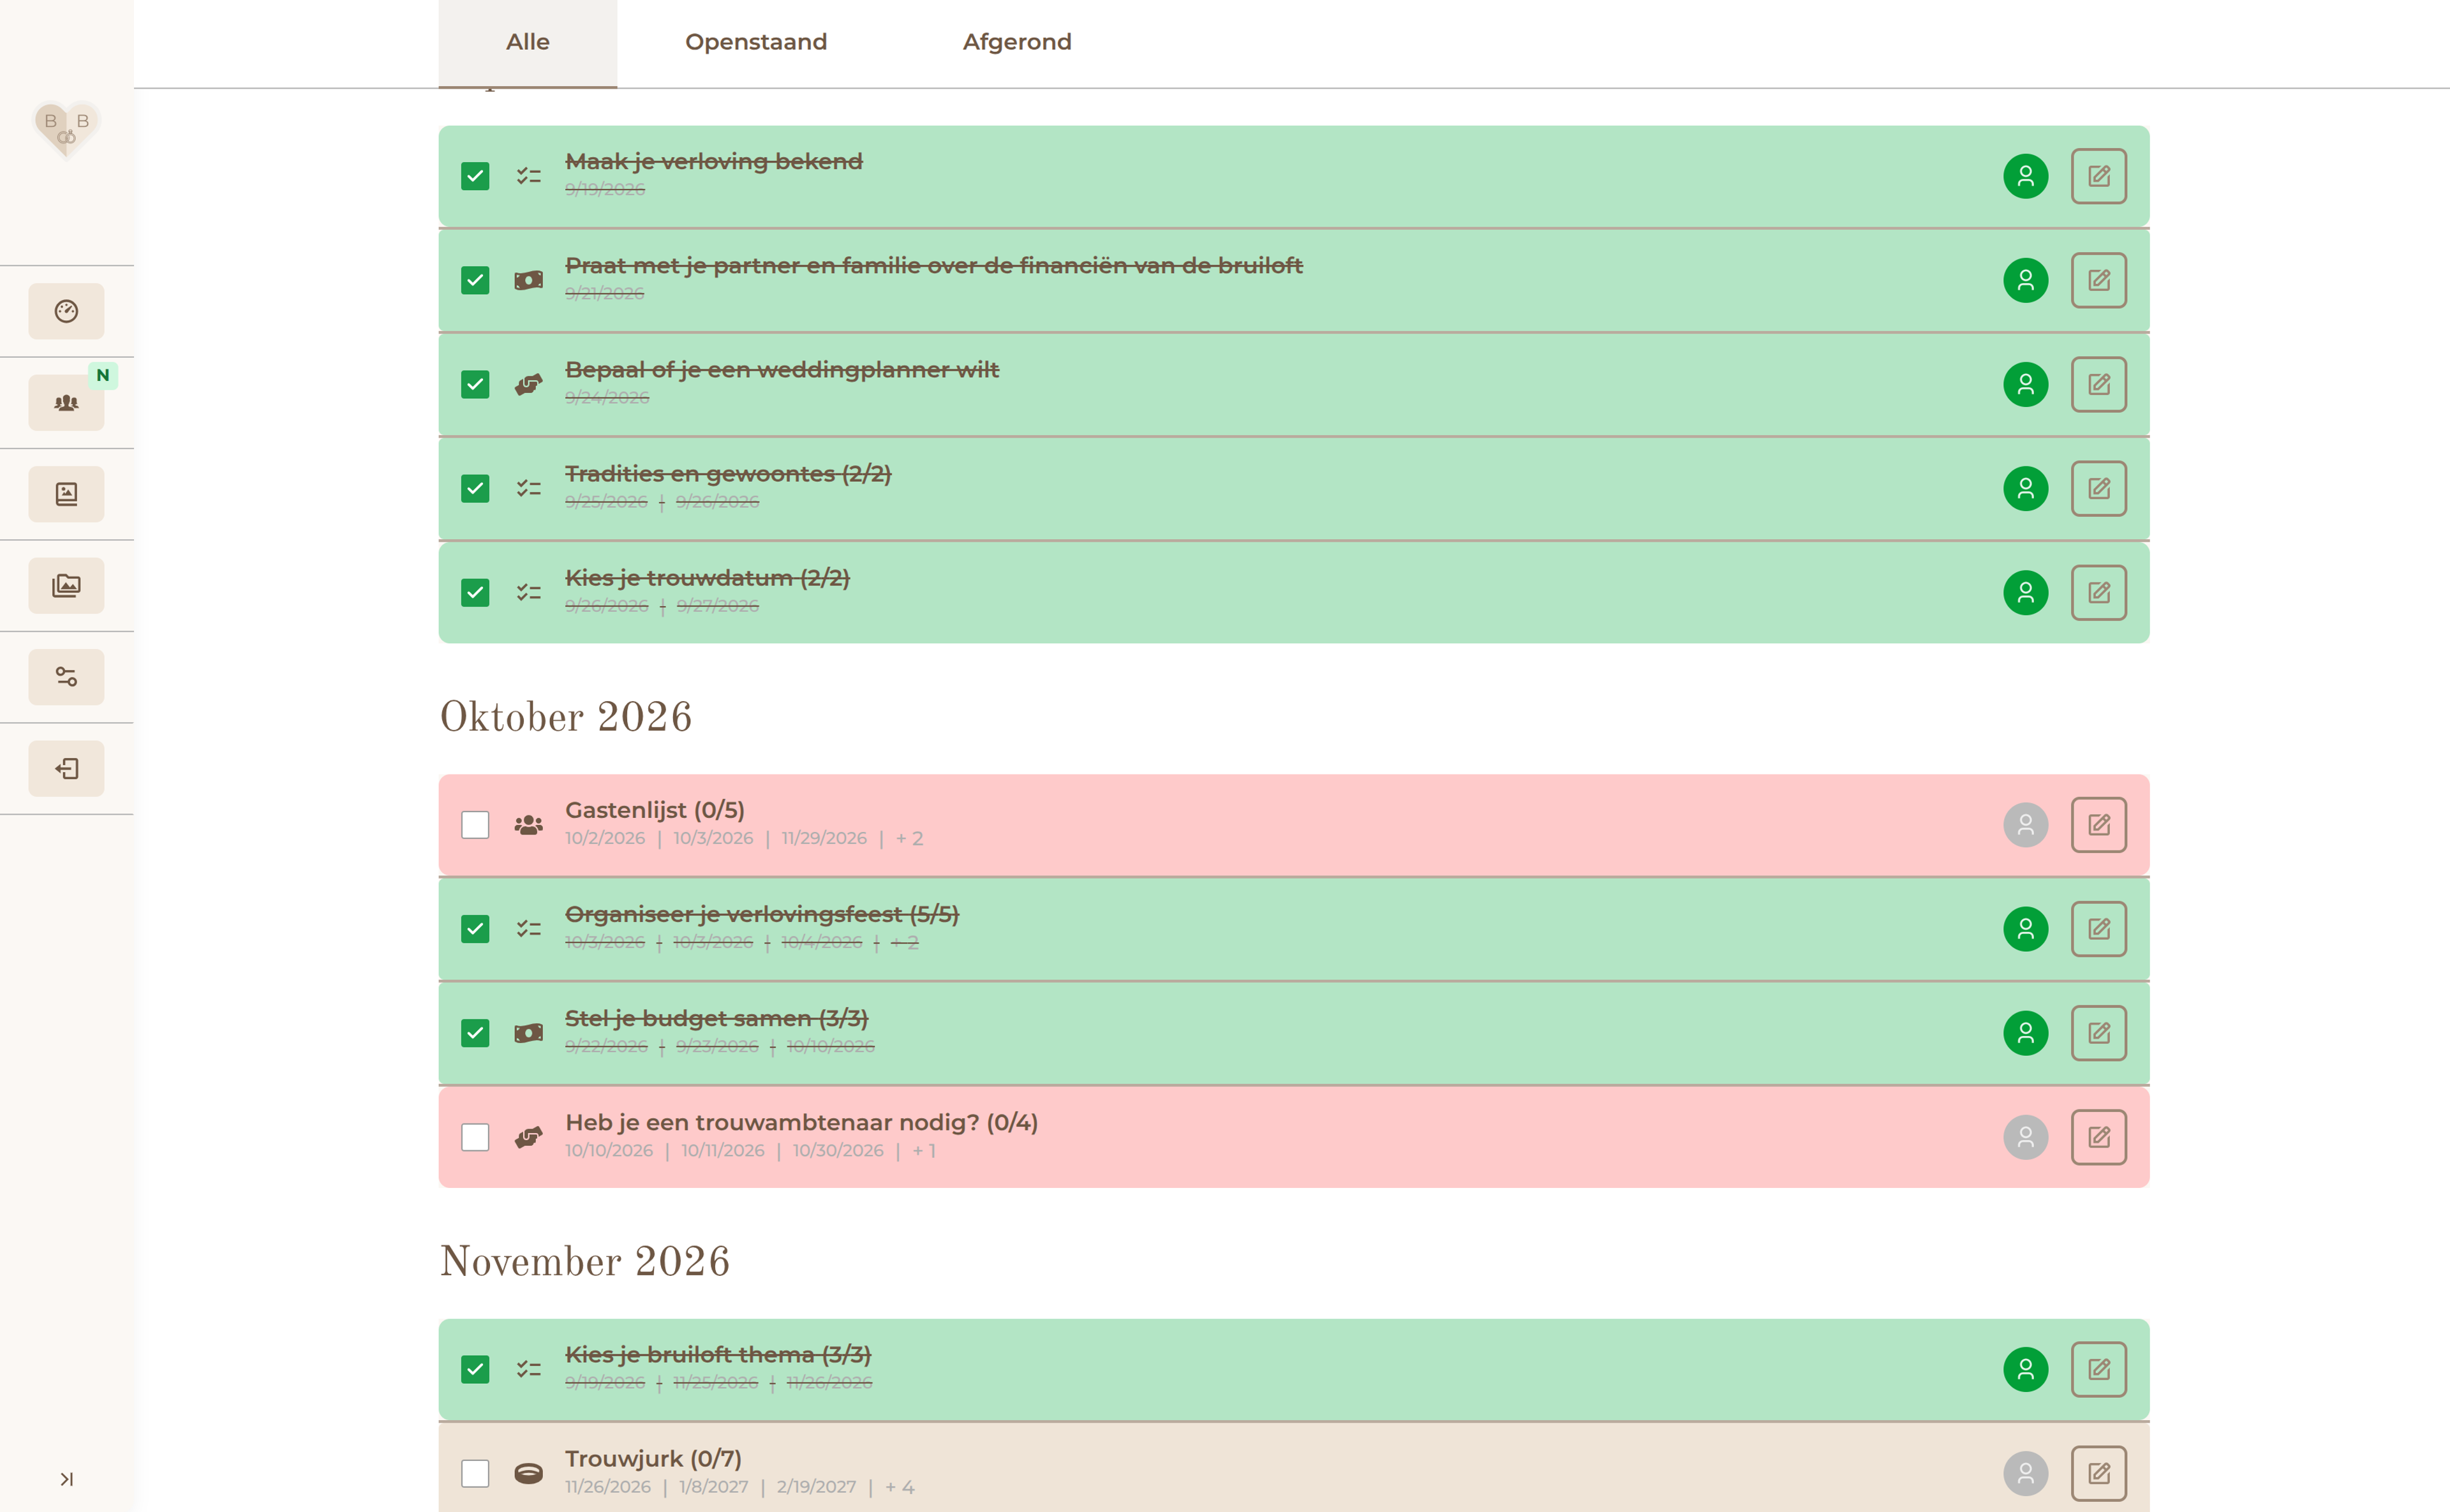Open the 'Gastenlijst (0/5)' task title
The height and width of the screenshot is (1512, 2450).
click(x=655, y=810)
